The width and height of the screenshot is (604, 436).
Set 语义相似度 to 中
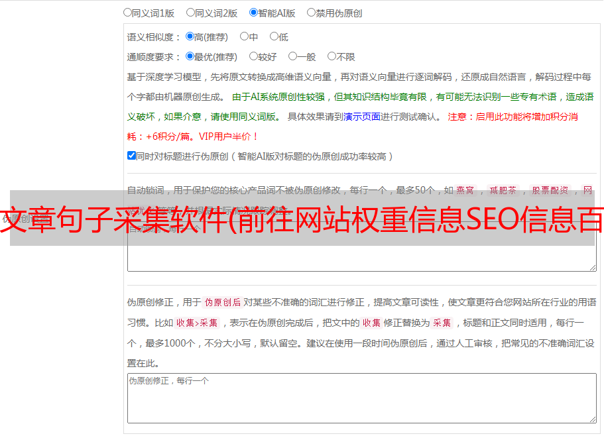244,36
